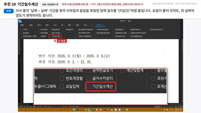Open Excel from the taskbar
The image size is (201, 113).
pos(93,110)
